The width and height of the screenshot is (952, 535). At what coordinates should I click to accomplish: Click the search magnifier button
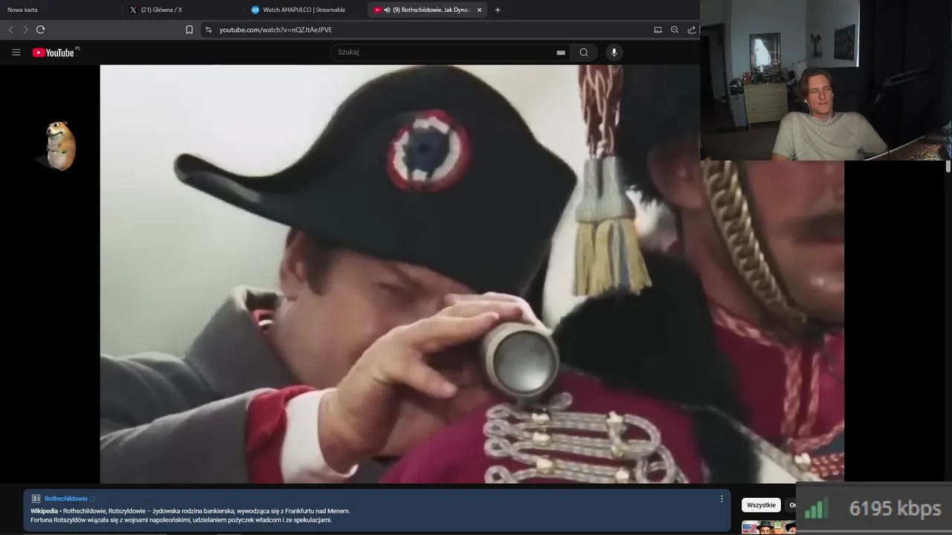point(584,52)
